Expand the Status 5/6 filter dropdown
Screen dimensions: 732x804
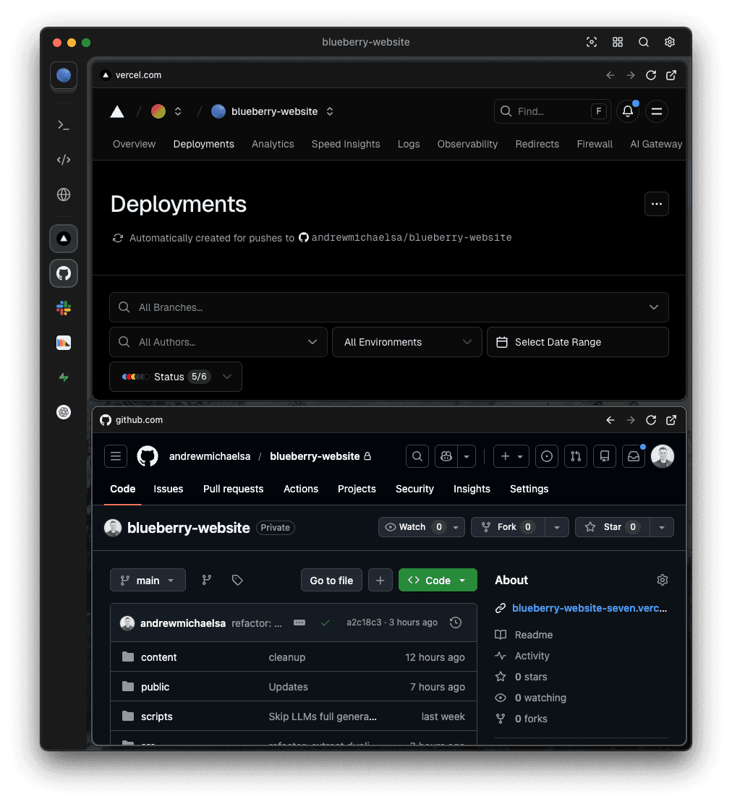(175, 377)
